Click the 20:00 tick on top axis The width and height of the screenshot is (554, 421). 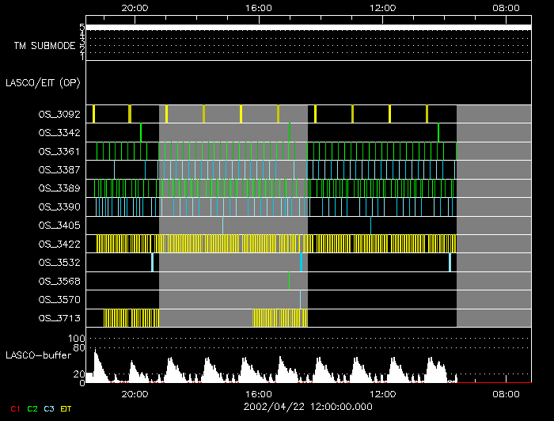(x=135, y=7)
